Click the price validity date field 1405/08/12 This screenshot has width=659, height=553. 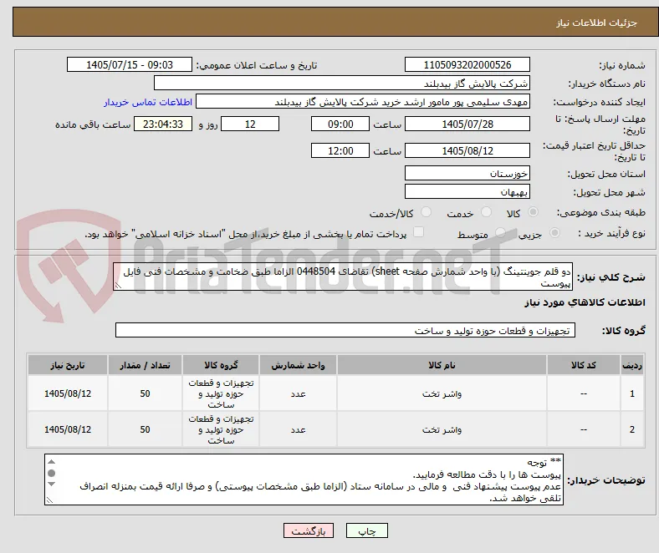467,150
